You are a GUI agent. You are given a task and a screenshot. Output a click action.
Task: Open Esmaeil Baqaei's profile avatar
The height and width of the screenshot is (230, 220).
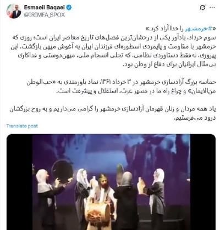[x=14, y=11]
